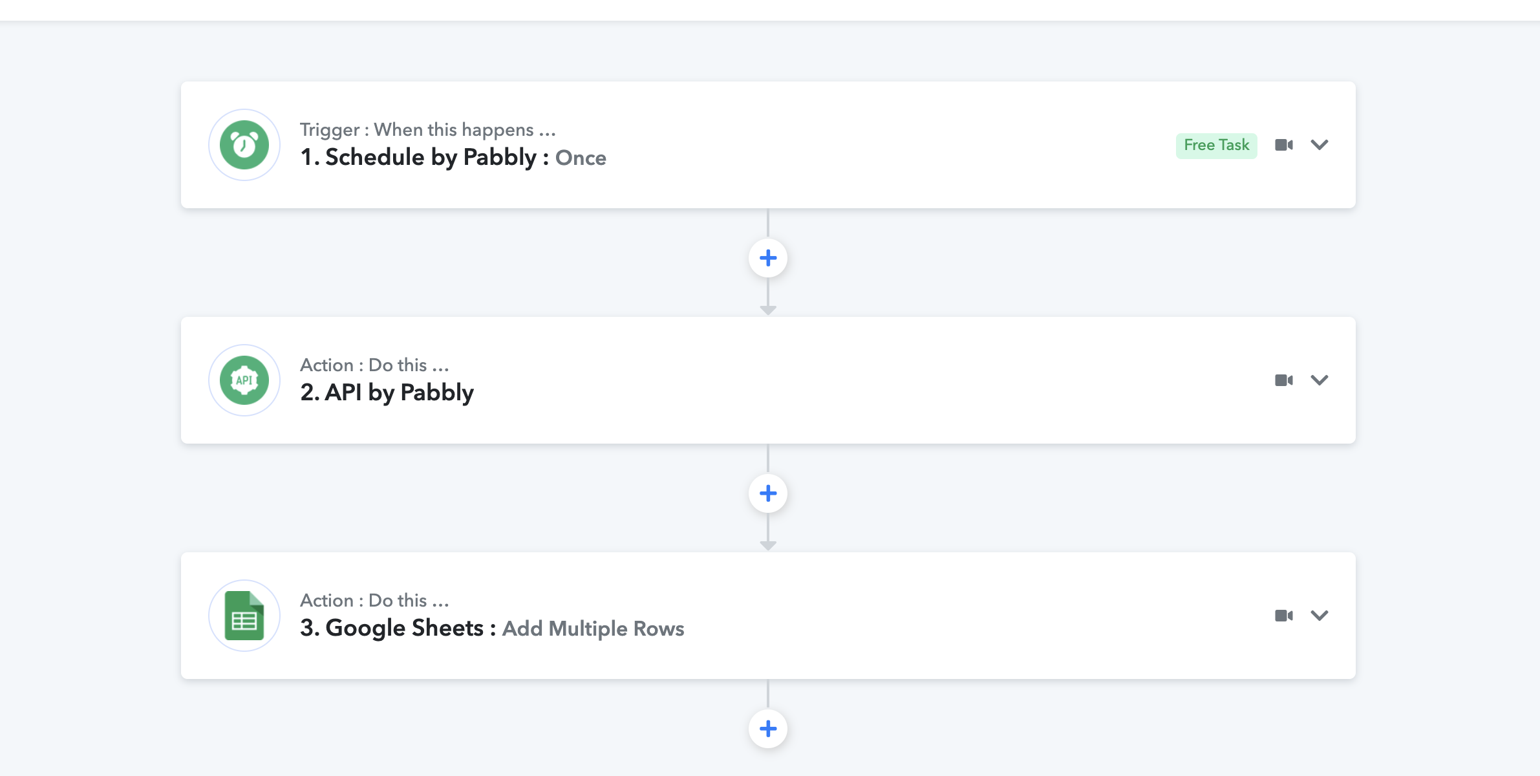Select the '1. Schedule by Pabbly : Once' title
The image size is (1540, 776).
pos(453,158)
